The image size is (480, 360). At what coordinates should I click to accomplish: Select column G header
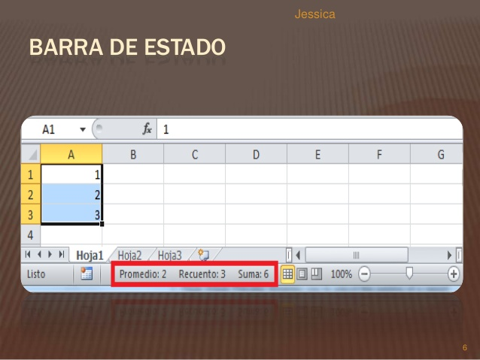[436, 155]
